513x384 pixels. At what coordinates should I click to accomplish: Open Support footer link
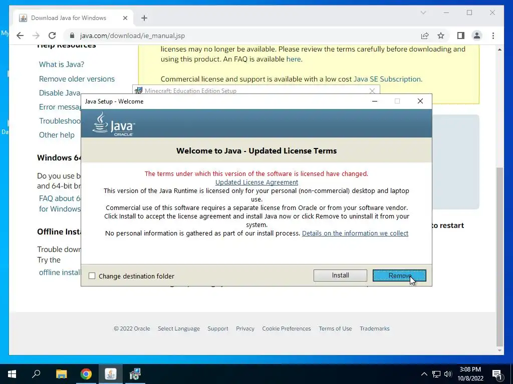217,328
